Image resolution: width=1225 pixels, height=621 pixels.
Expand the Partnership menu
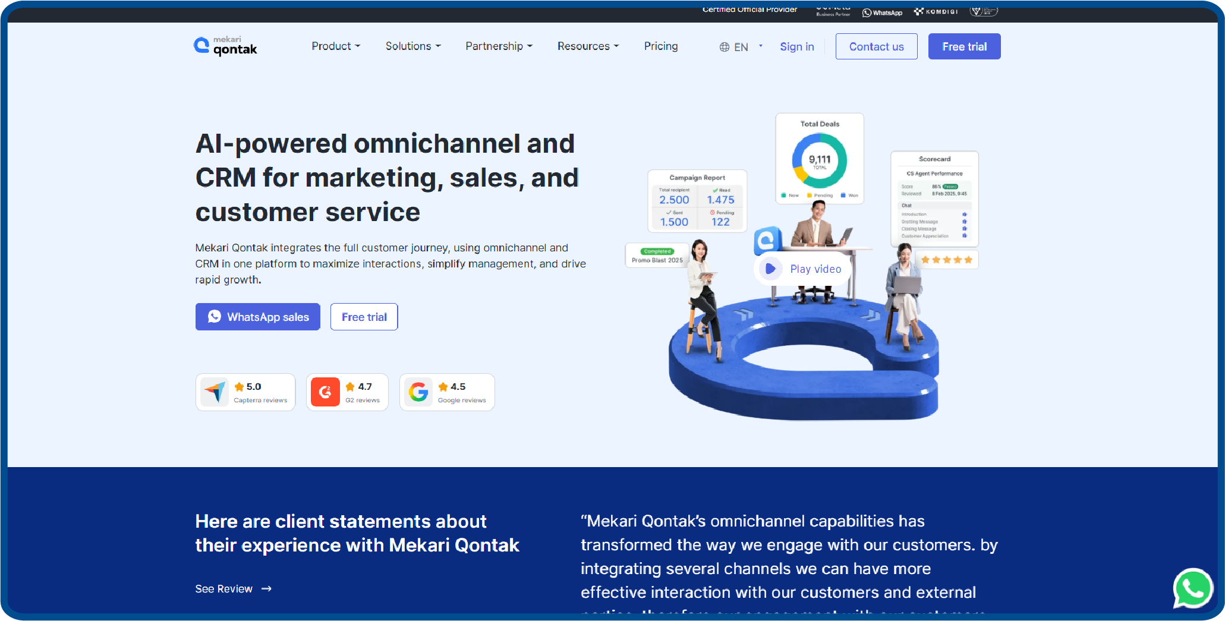(x=499, y=46)
